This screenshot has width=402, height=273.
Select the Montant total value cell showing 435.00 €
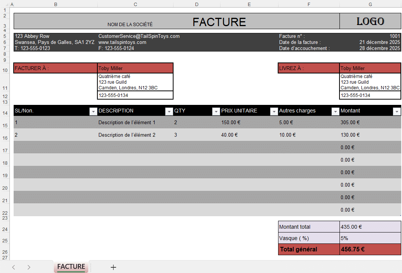tap(370, 226)
